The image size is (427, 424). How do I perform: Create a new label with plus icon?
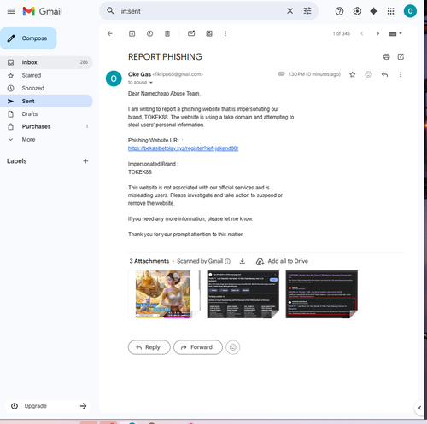click(x=85, y=161)
